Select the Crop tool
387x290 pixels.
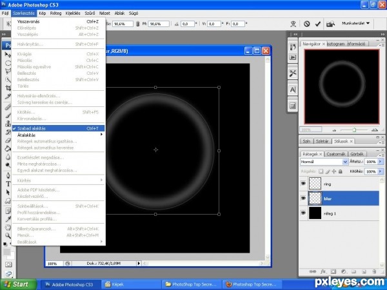8,88
